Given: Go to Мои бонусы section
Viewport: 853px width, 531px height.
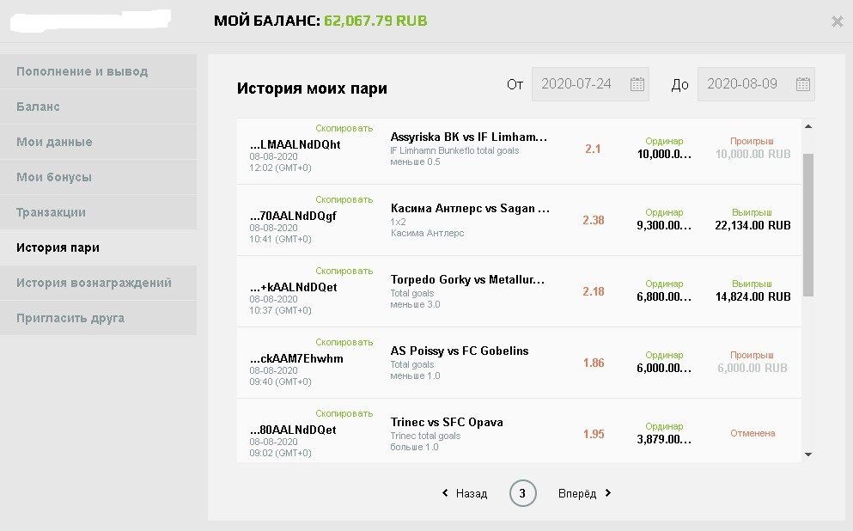Looking at the screenshot, I should pyautogui.click(x=53, y=177).
